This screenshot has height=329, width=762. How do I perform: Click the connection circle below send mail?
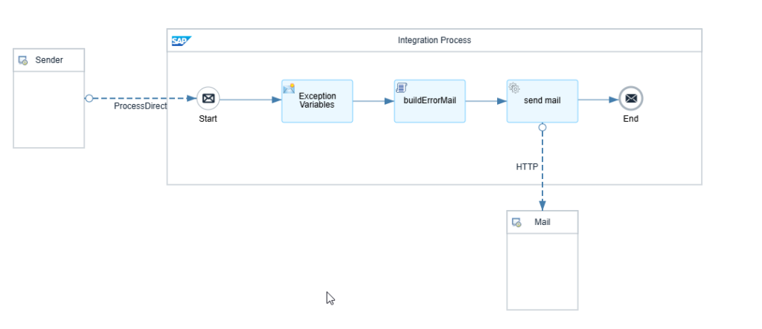point(542,128)
